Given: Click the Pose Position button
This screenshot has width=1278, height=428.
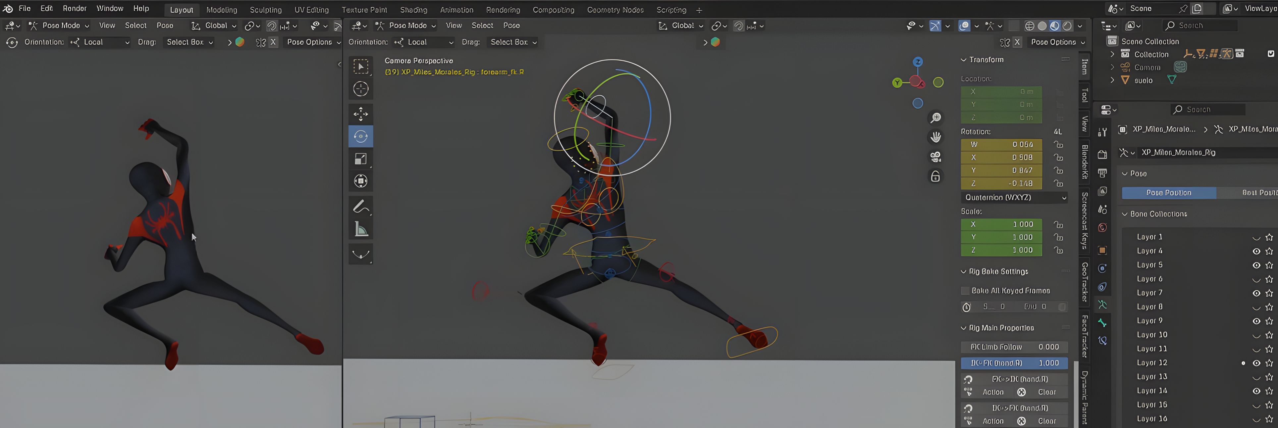Looking at the screenshot, I should coord(1168,192).
